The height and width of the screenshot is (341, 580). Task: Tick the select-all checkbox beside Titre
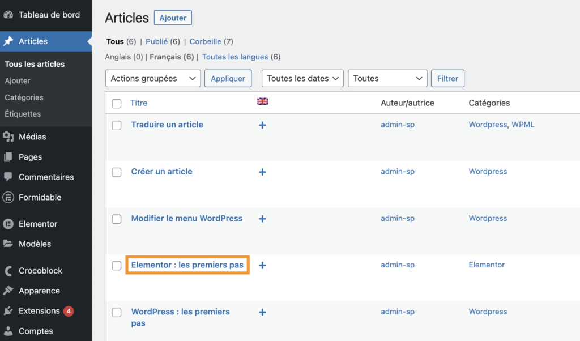pyautogui.click(x=117, y=104)
